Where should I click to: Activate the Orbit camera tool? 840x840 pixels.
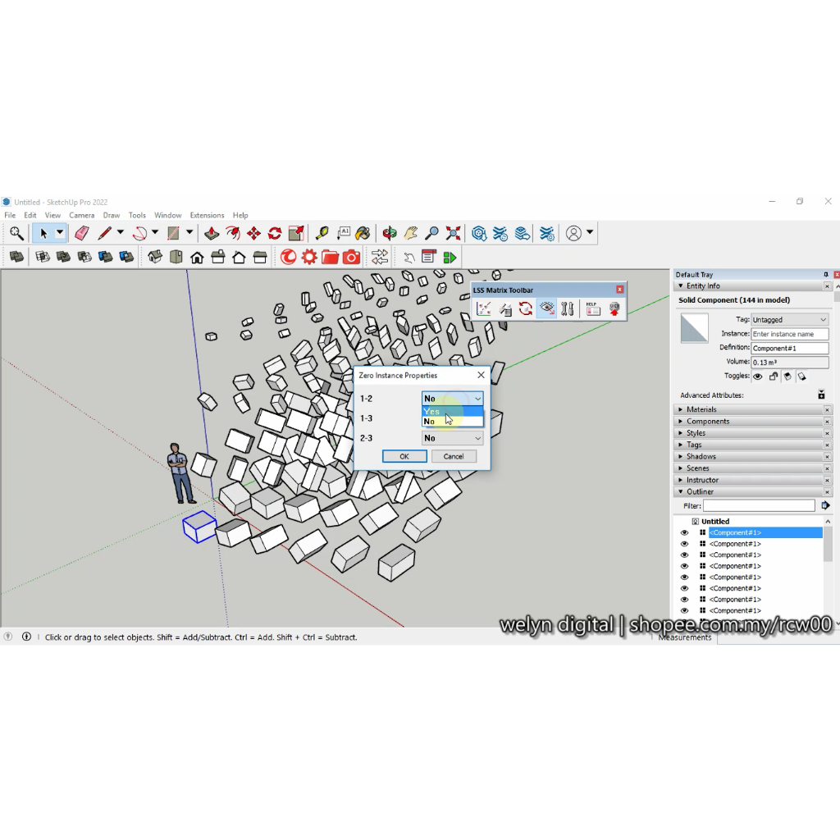click(390, 234)
